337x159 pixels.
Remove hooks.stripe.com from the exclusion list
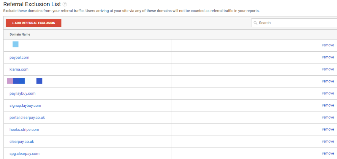pos(328,129)
